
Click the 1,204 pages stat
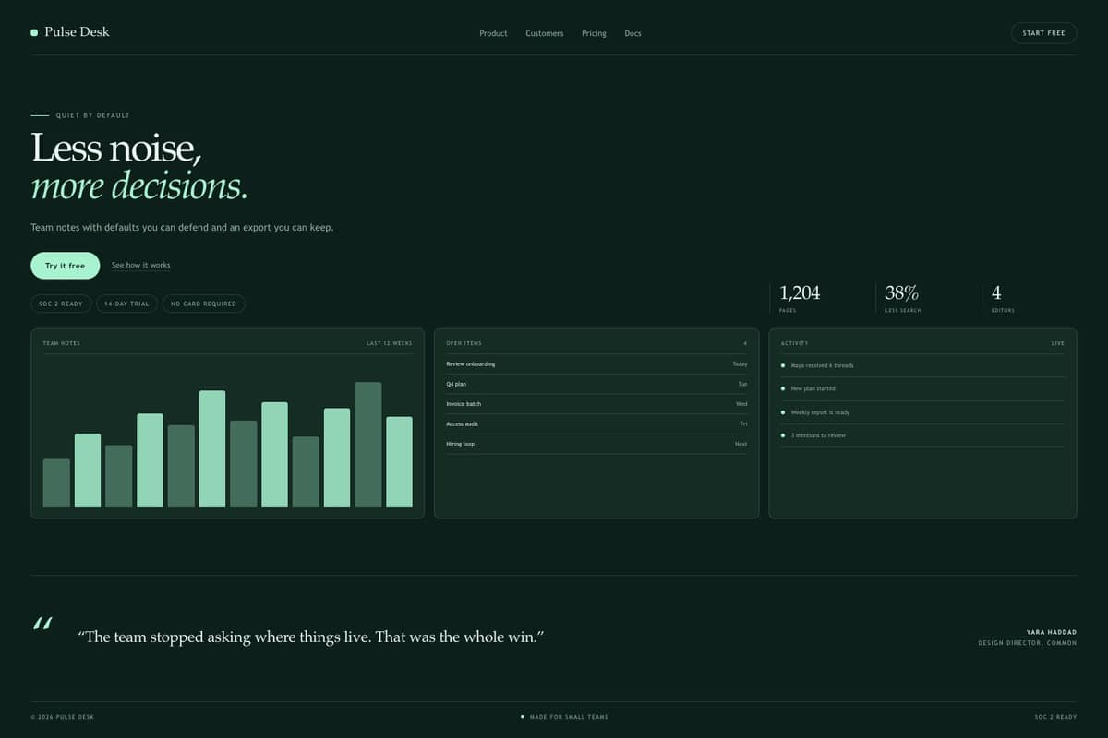(x=800, y=298)
